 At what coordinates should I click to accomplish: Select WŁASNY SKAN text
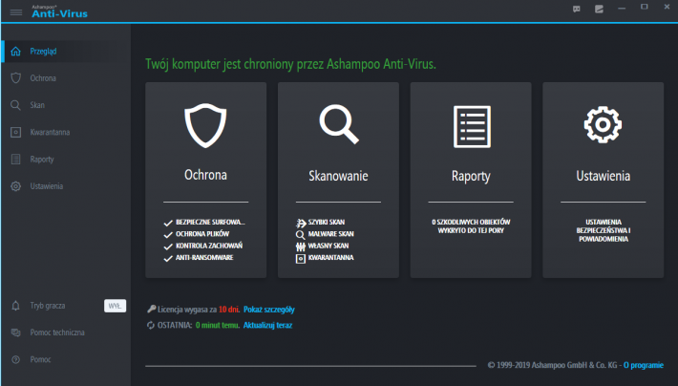pos(328,246)
